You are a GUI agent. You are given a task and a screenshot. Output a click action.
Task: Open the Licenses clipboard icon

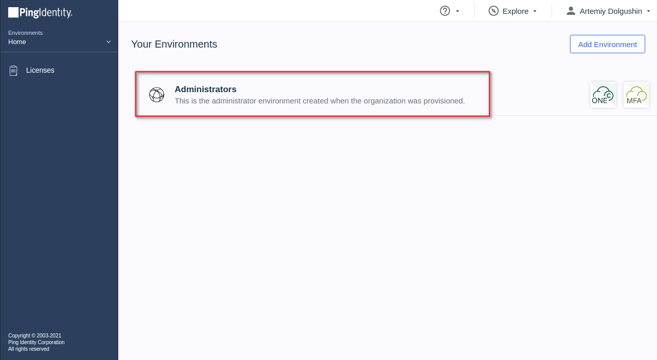coord(14,71)
